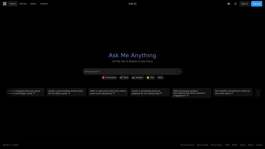Open the About page in top nav
The width and height of the screenshot is (265, 149).
pyautogui.click(x=33, y=4)
